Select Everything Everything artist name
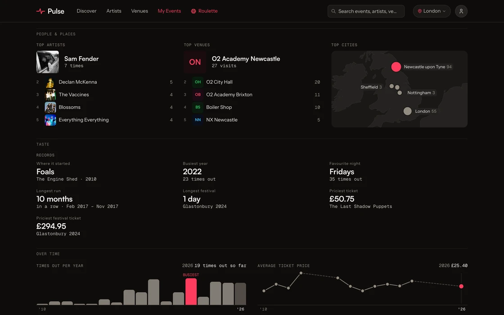Viewport: 504px width, 315px height. point(84,120)
